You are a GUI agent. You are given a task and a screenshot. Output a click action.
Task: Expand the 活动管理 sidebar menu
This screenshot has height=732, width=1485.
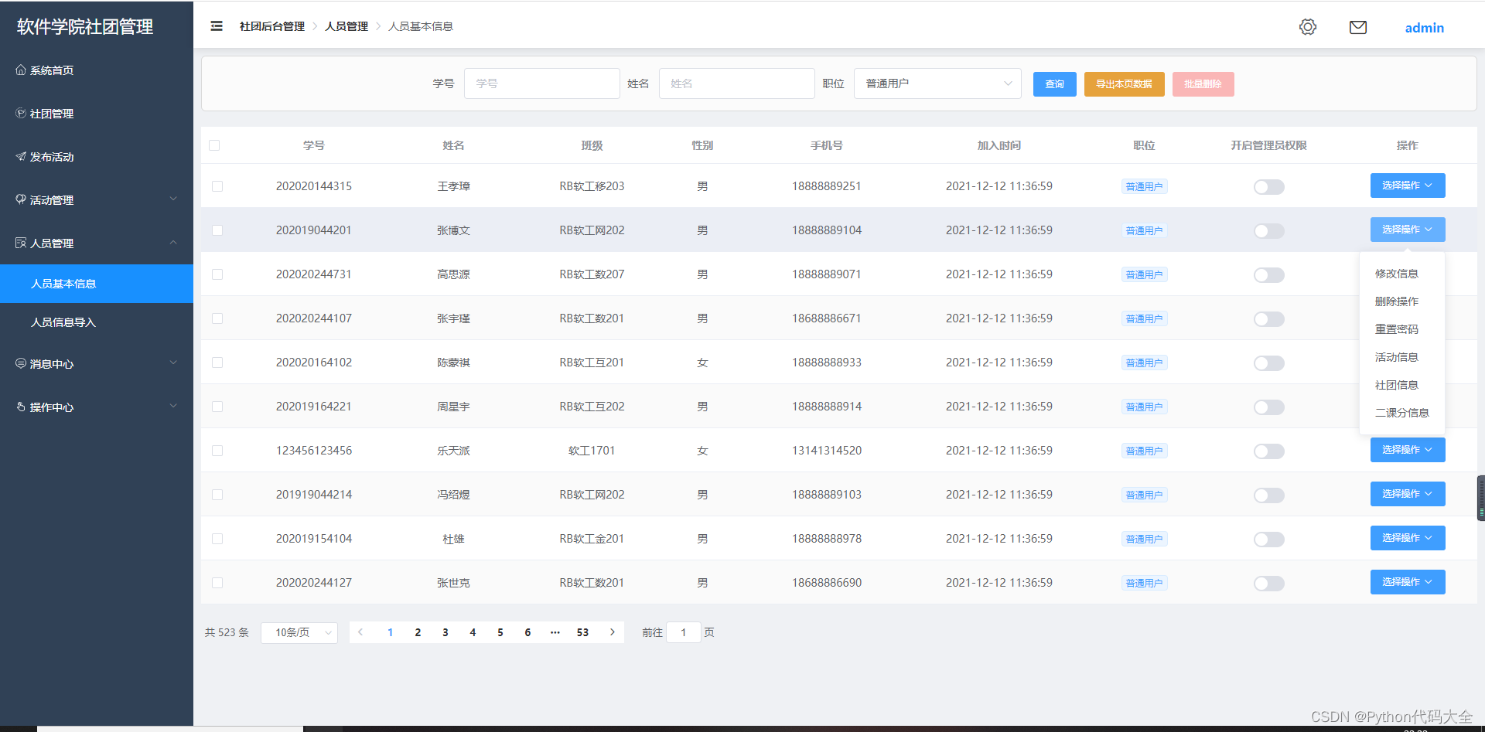tap(97, 199)
